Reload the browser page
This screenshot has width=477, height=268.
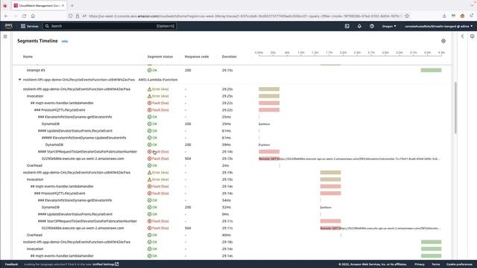pos(24,16)
